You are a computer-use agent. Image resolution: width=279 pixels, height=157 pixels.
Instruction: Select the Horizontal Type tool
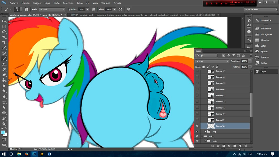pos(4,102)
